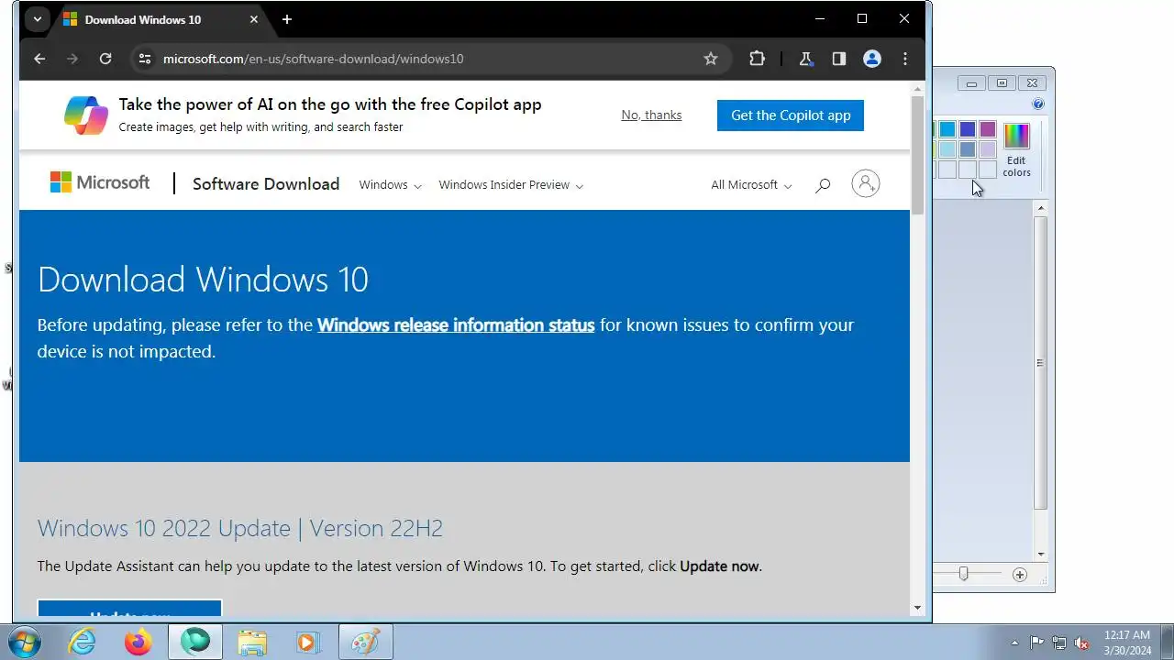Screen dimensions: 1174x660
Task: Switch to the browser taskbar button
Action: 195,643
